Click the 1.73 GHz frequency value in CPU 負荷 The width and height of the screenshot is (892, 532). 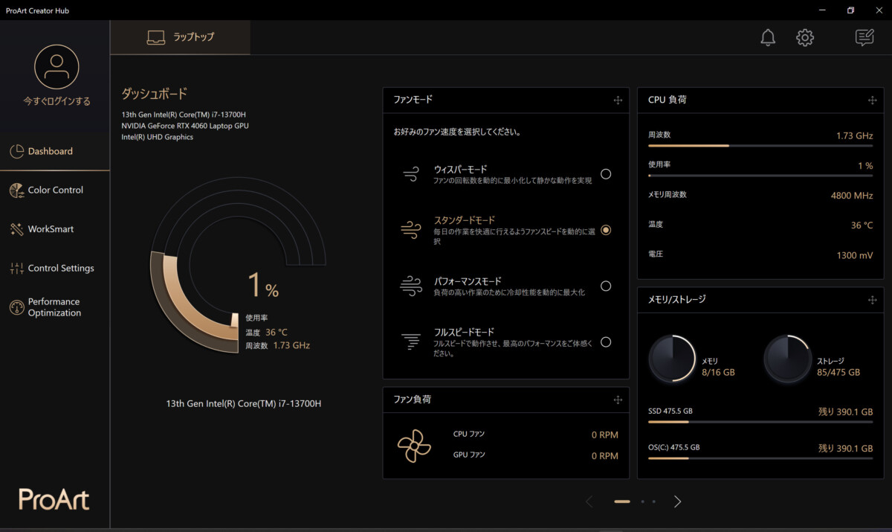[x=854, y=136]
